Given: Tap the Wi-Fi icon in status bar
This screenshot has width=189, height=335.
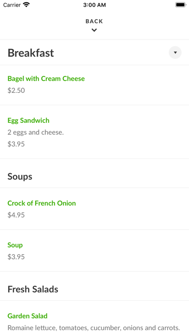Looking at the screenshot, I should pos(27,5).
